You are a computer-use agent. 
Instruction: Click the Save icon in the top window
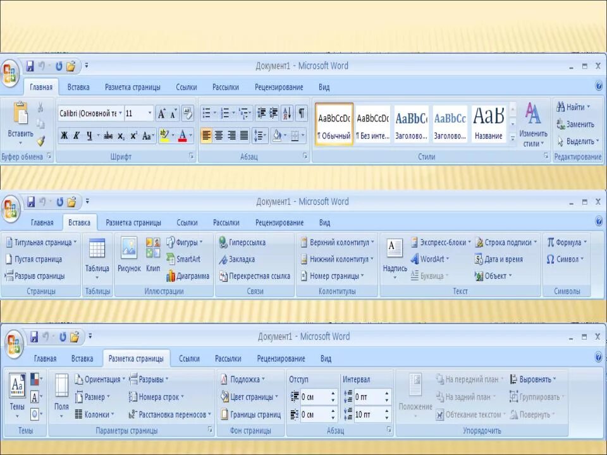click(30, 66)
